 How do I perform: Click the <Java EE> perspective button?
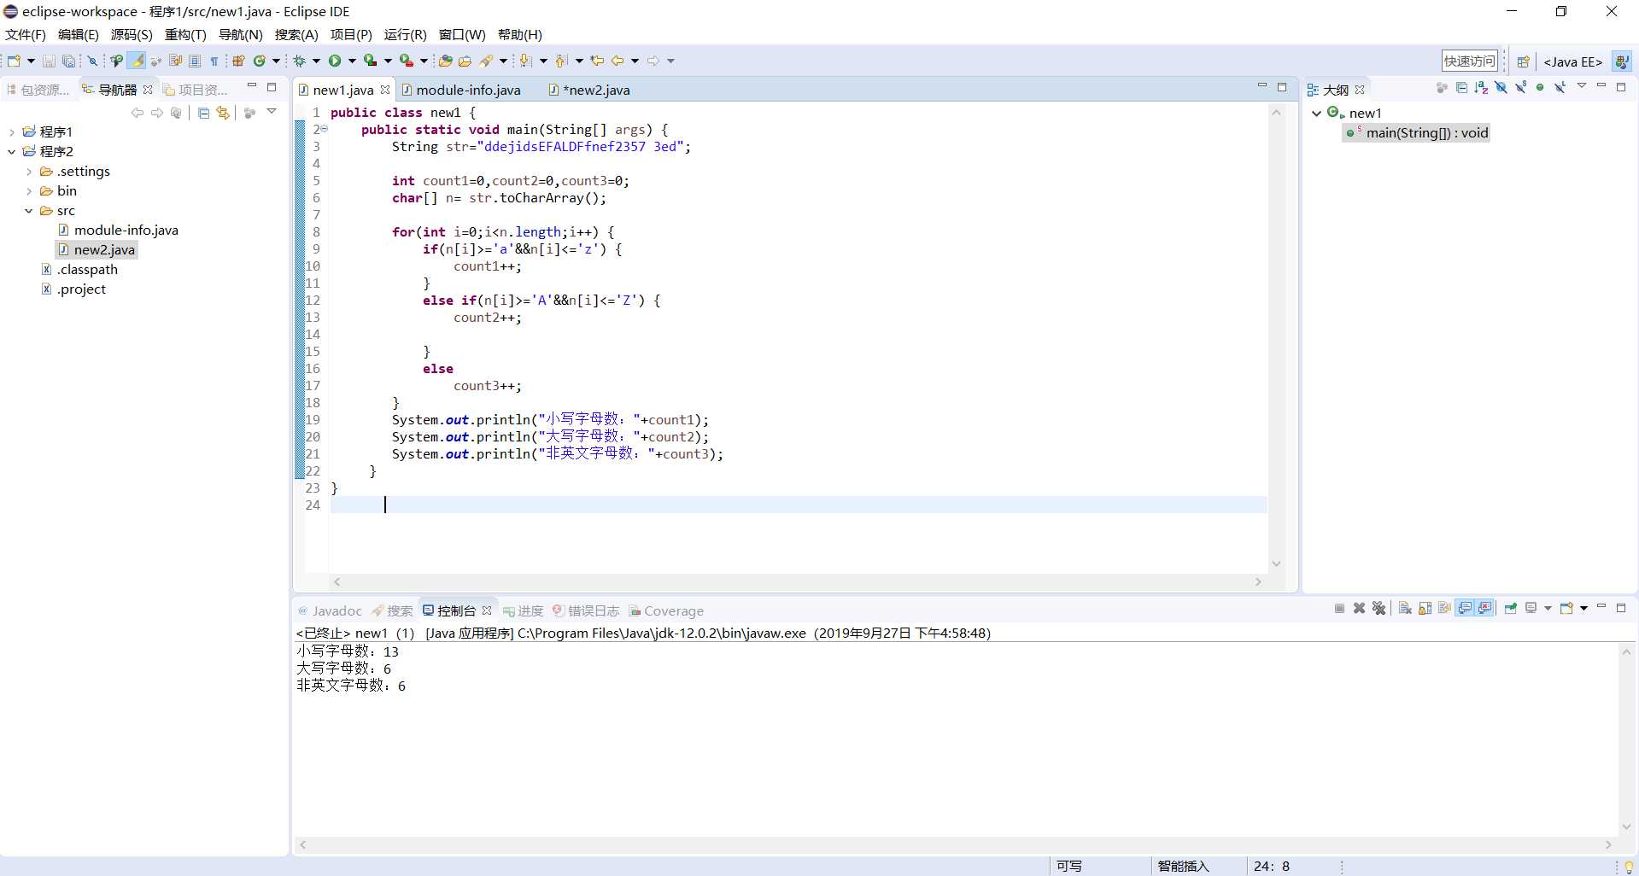(x=1572, y=61)
